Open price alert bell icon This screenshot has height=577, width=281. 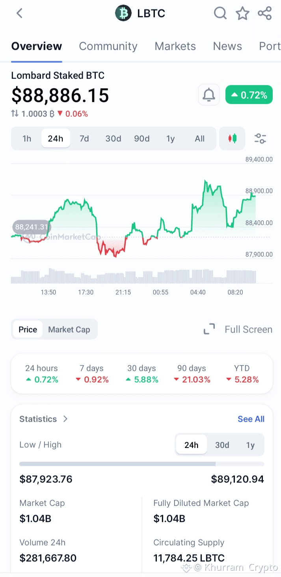[208, 95]
